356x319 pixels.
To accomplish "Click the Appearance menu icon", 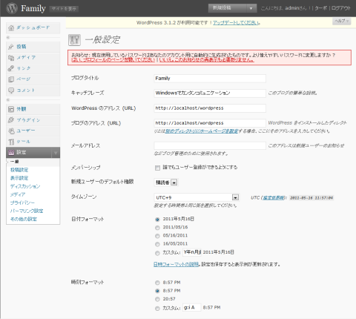I will (11, 109).
